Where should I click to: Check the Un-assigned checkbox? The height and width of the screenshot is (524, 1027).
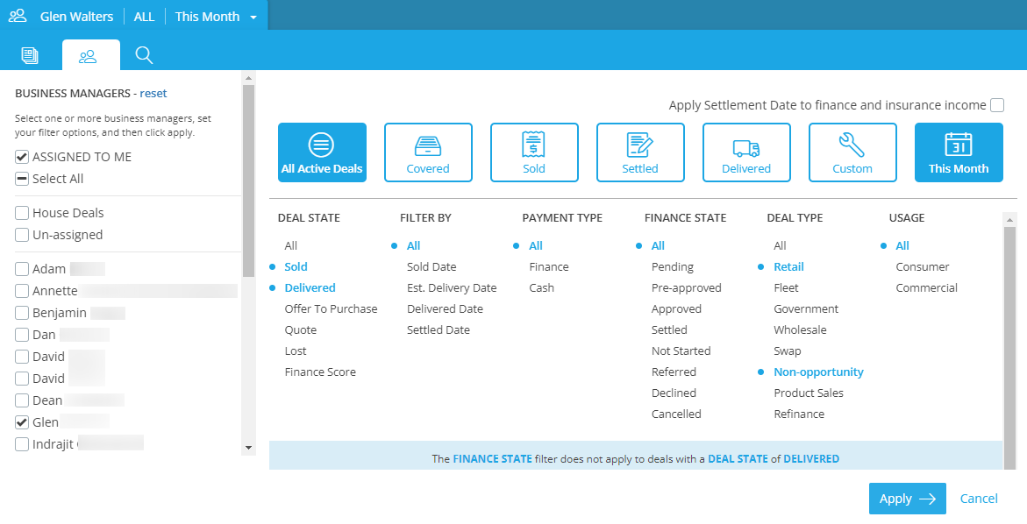click(x=22, y=235)
